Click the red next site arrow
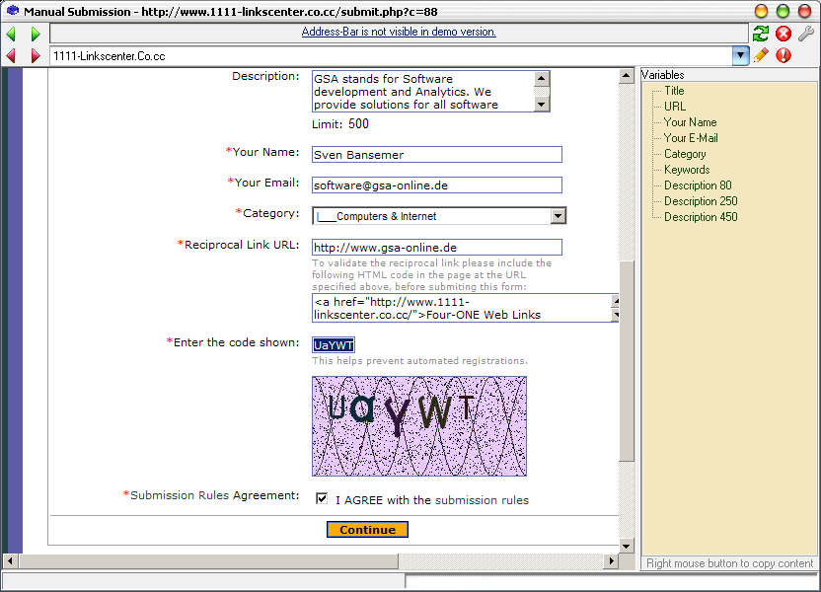The height and width of the screenshot is (592, 821). coord(36,55)
